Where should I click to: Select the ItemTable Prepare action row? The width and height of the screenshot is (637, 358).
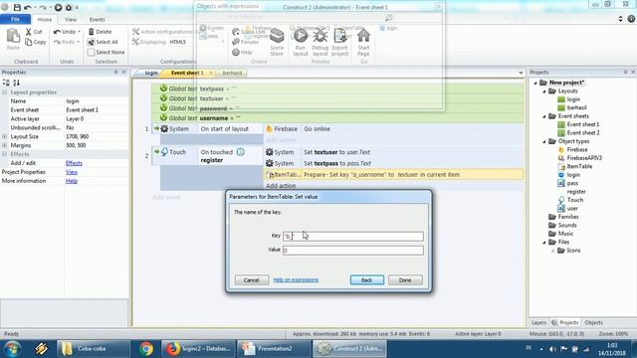(x=394, y=175)
